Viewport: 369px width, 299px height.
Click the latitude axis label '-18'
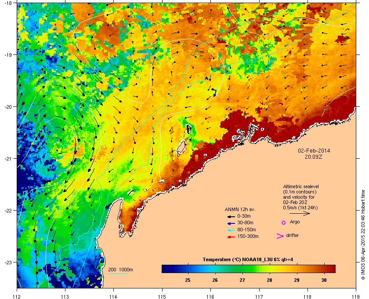[8, 3]
